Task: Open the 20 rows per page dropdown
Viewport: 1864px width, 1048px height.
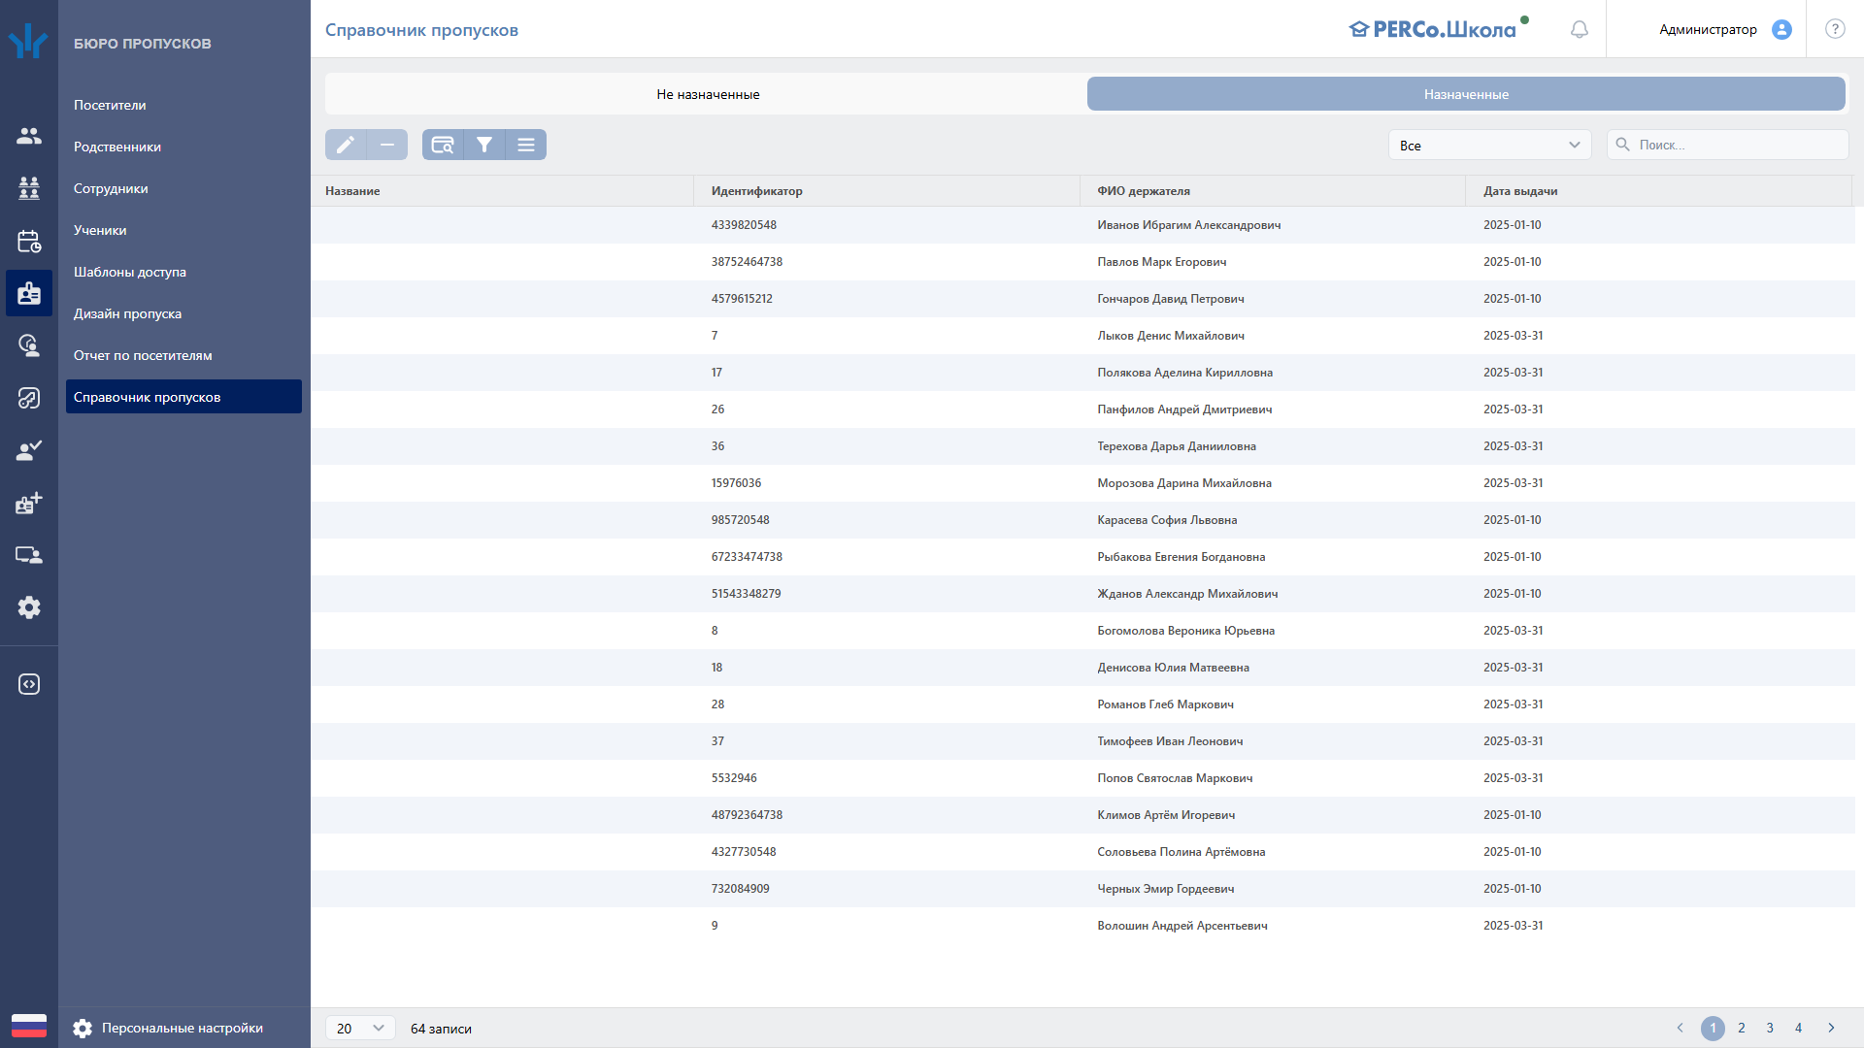Action: 360,1028
